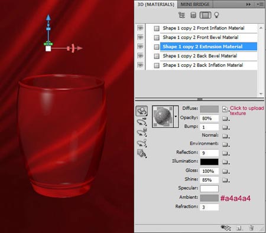This screenshot has height=233, width=266.
Task: Expand collapsed panels double arrow
Action: coord(248,4)
